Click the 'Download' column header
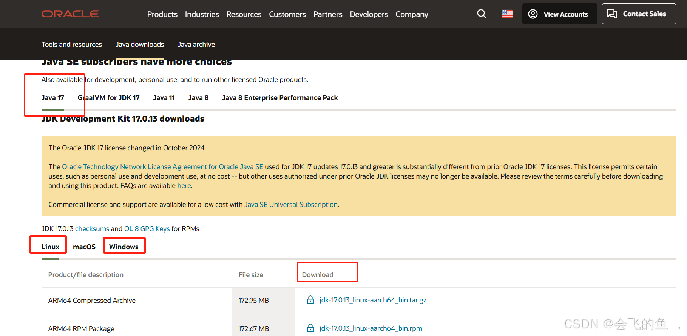Viewport: 687px width, 336px height. 318,275
